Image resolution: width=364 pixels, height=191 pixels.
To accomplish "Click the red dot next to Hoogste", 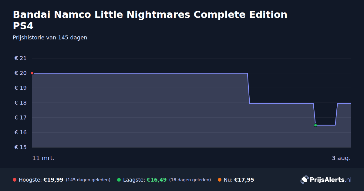I will point(15,180).
